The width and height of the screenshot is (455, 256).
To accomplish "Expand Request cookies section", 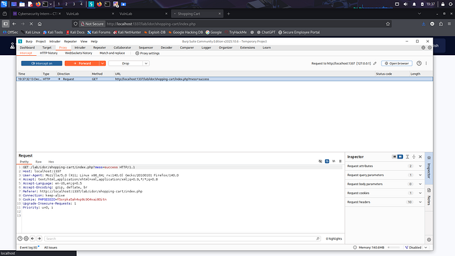I will tap(385, 193).
